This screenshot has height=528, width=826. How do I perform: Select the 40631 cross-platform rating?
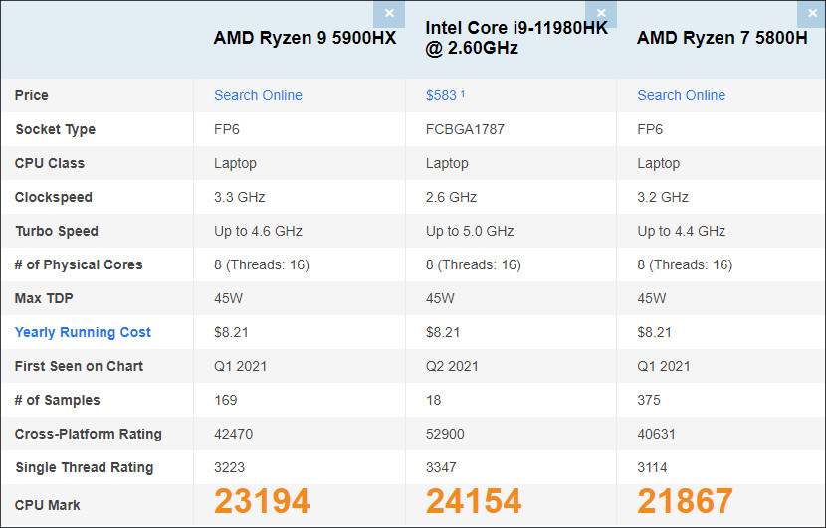point(657,434)
